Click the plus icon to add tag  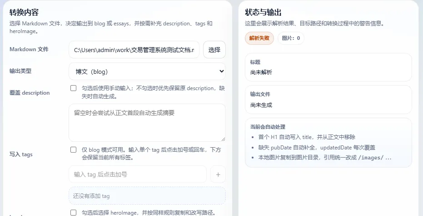click(x=218, y=174)
